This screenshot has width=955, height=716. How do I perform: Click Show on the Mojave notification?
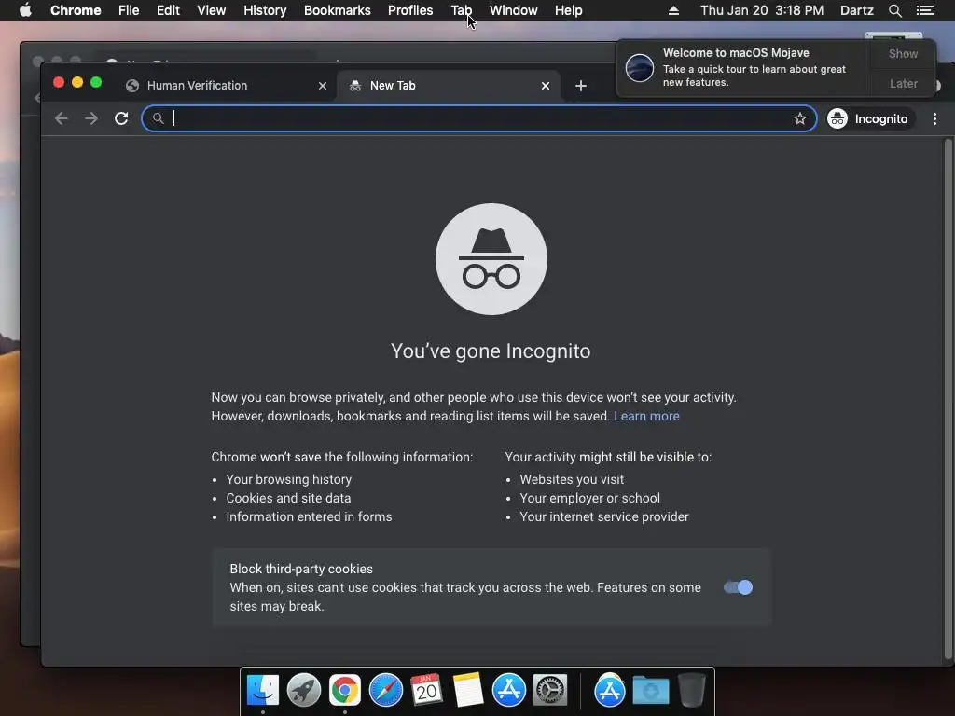click(903, 53)
